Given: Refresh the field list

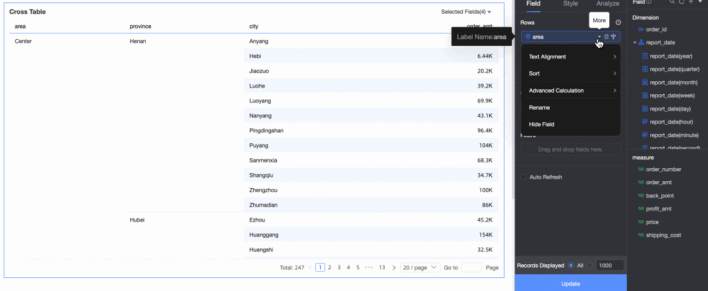Looking at the screenshot, I should tap(681, 2).
